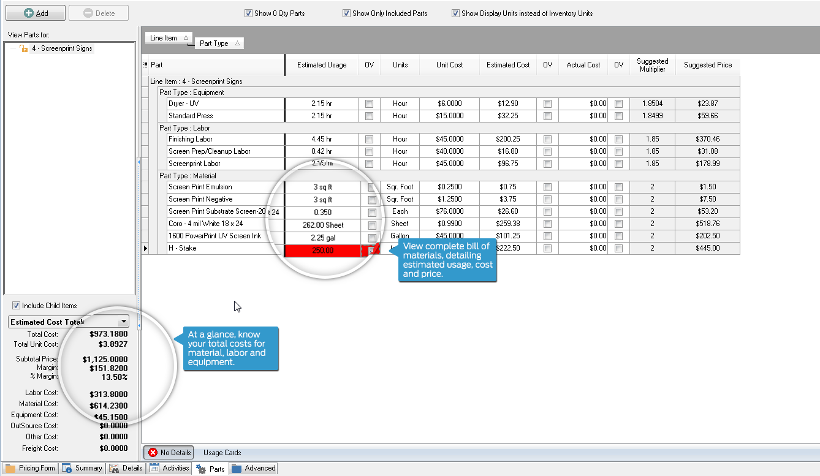Screen dimensions: 820x476
Task: Click the lock icon beside Screenprint Signs
Action: click(x=24, y=48)
